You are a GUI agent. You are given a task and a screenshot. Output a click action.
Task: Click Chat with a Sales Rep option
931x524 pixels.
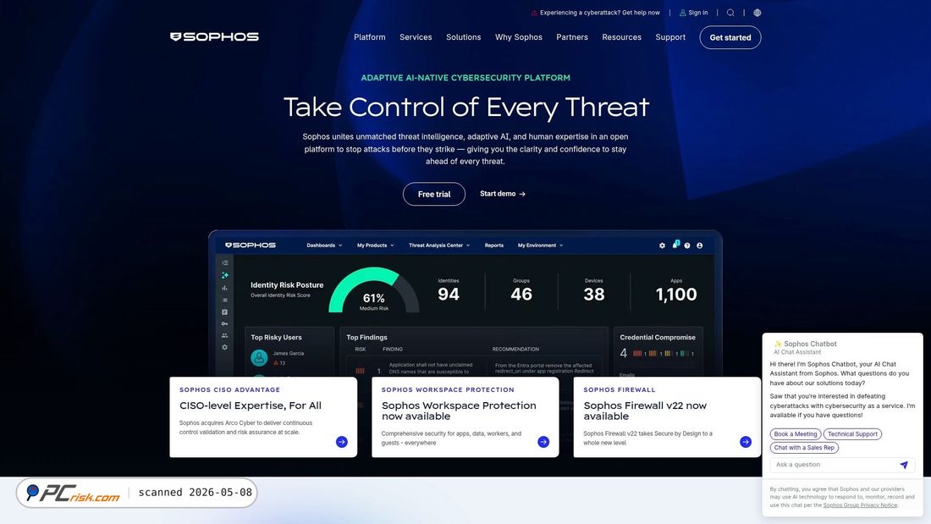(x=804, y=448)
